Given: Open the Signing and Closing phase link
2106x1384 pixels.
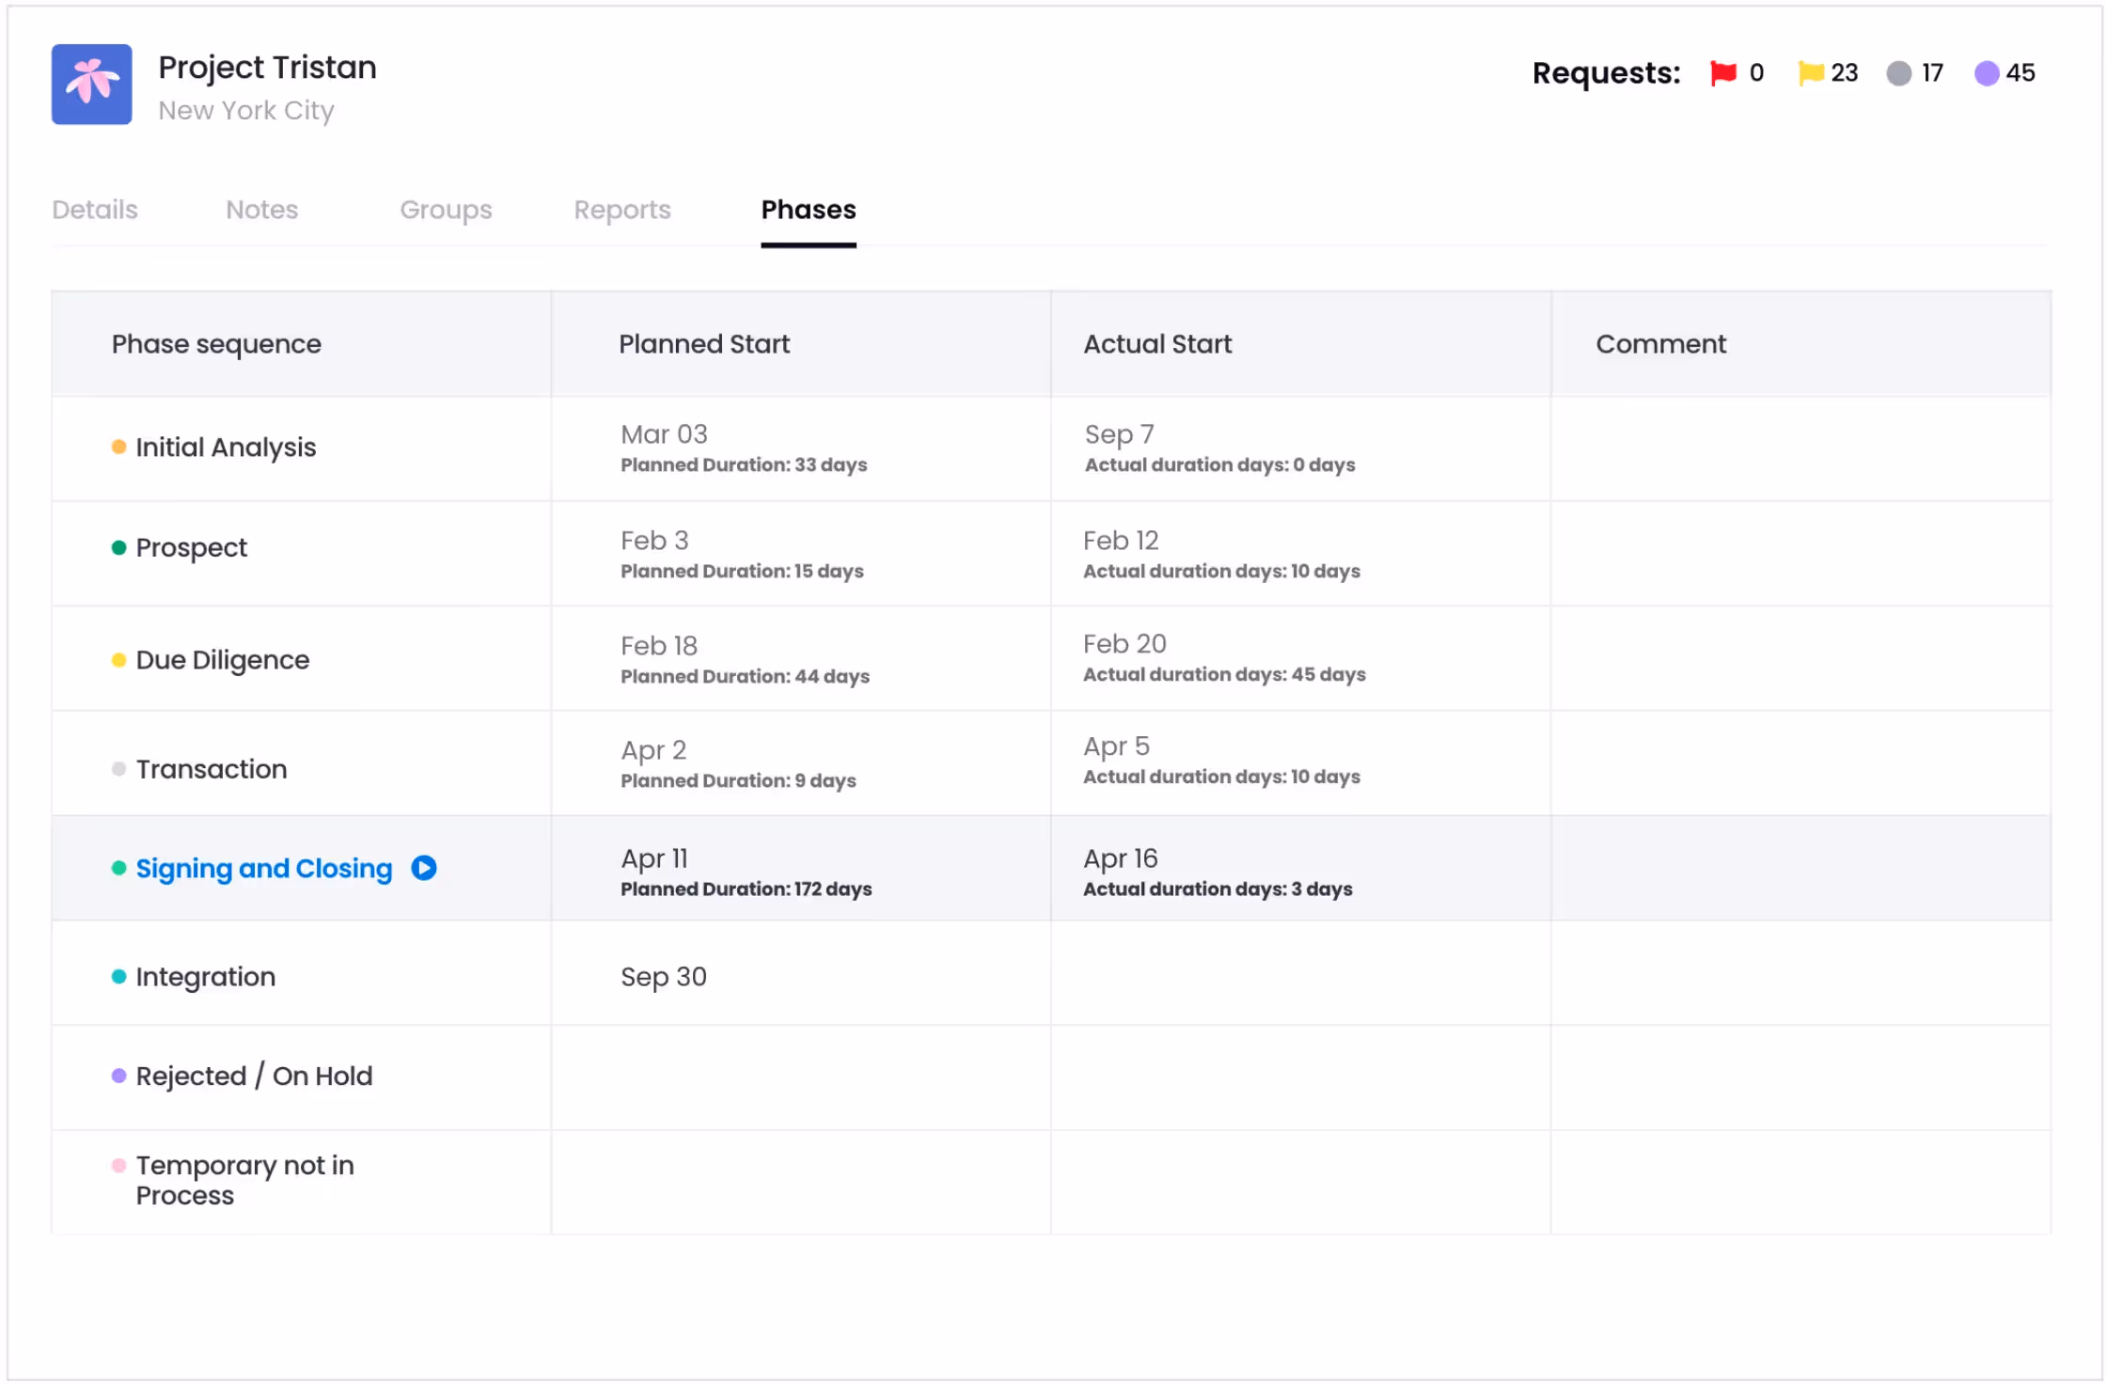Looking at the screenshot, I should click(264, 868).
